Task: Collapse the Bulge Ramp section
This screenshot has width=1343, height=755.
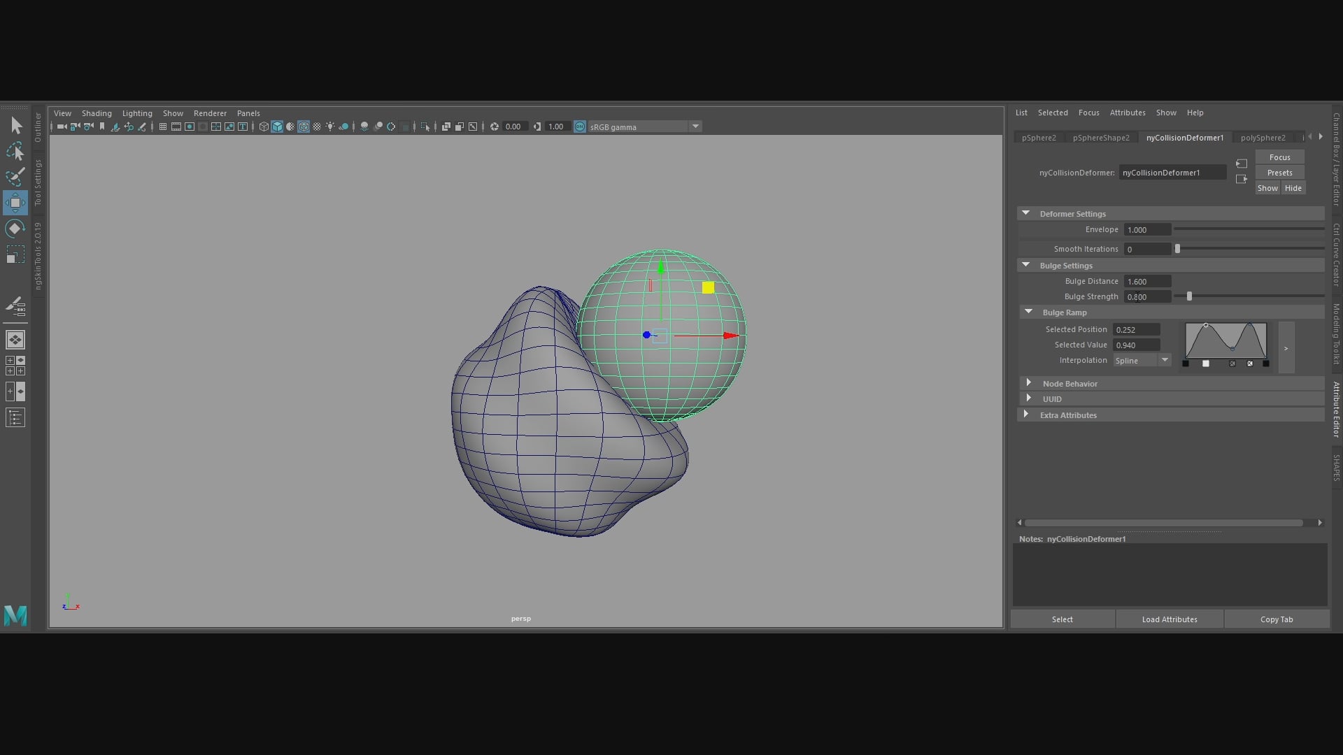Action: (x=1028, y=312)
